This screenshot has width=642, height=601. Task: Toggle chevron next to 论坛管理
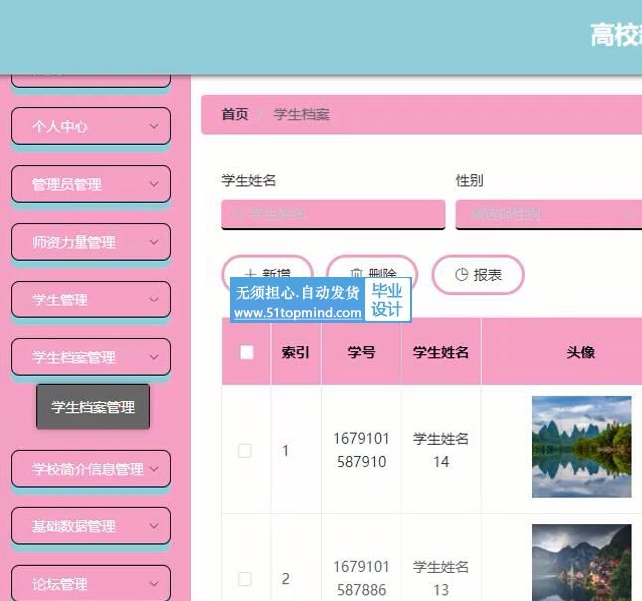tap(154, 584)
